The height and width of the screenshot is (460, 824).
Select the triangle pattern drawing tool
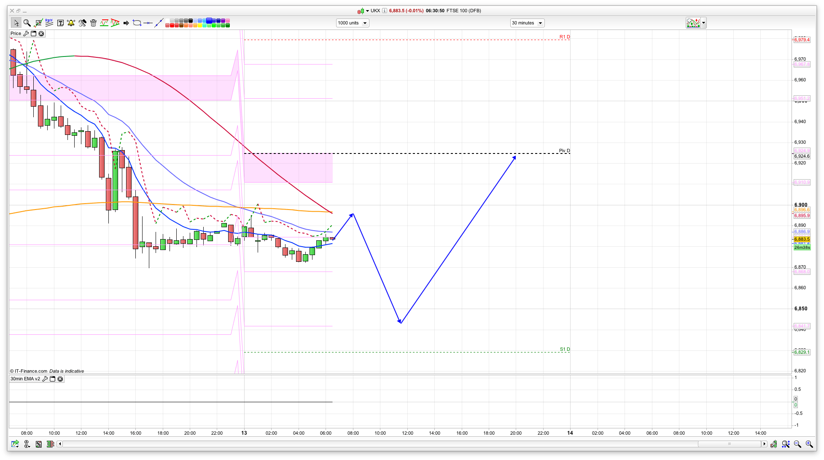[x=115, y=23]
